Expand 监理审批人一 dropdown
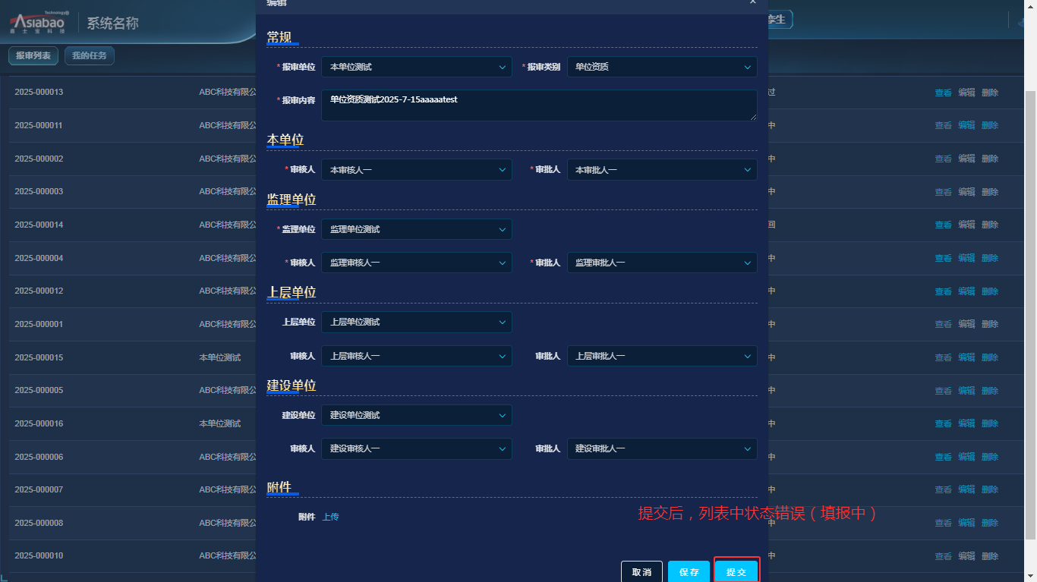This screenshot has height=582, width=1037. point(662,263)
